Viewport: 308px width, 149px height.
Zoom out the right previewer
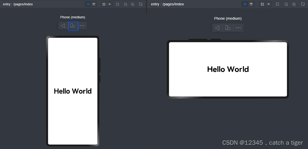[x=286, y=4]
